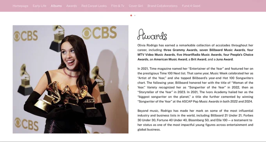Go to the Early Life page

[40, 6]
